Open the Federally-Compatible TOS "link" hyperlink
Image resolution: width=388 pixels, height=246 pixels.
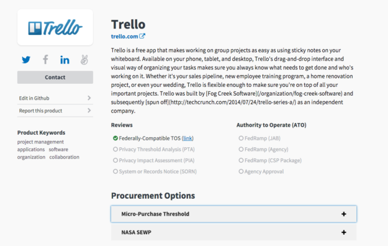coord(187,139)
